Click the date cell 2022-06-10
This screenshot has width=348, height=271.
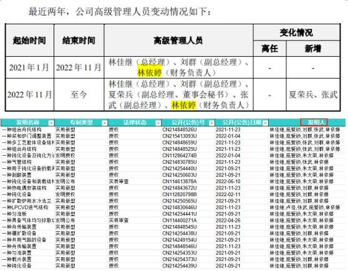tap(228, 181)
